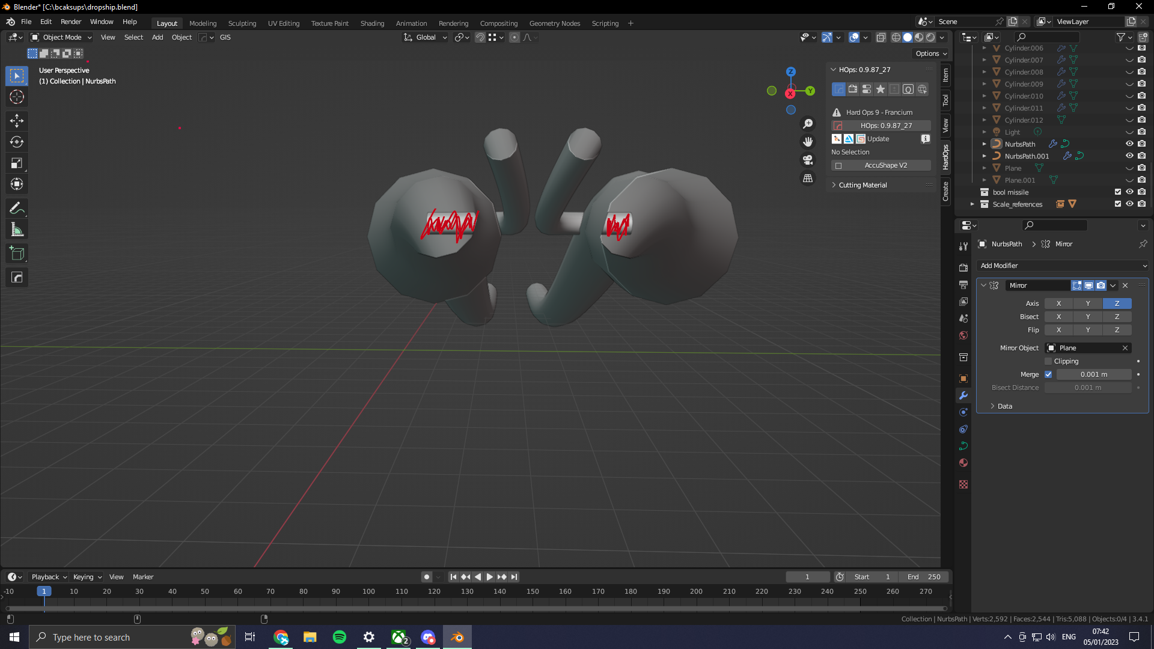The width and height of the screenshot is (1154, 649).
Task: Open World properties tab icon
Action: [963, 335]
